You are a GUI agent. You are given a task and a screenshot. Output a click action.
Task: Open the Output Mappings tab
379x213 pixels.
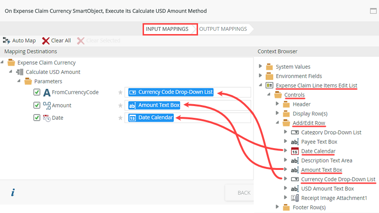[x=223, y=29]
